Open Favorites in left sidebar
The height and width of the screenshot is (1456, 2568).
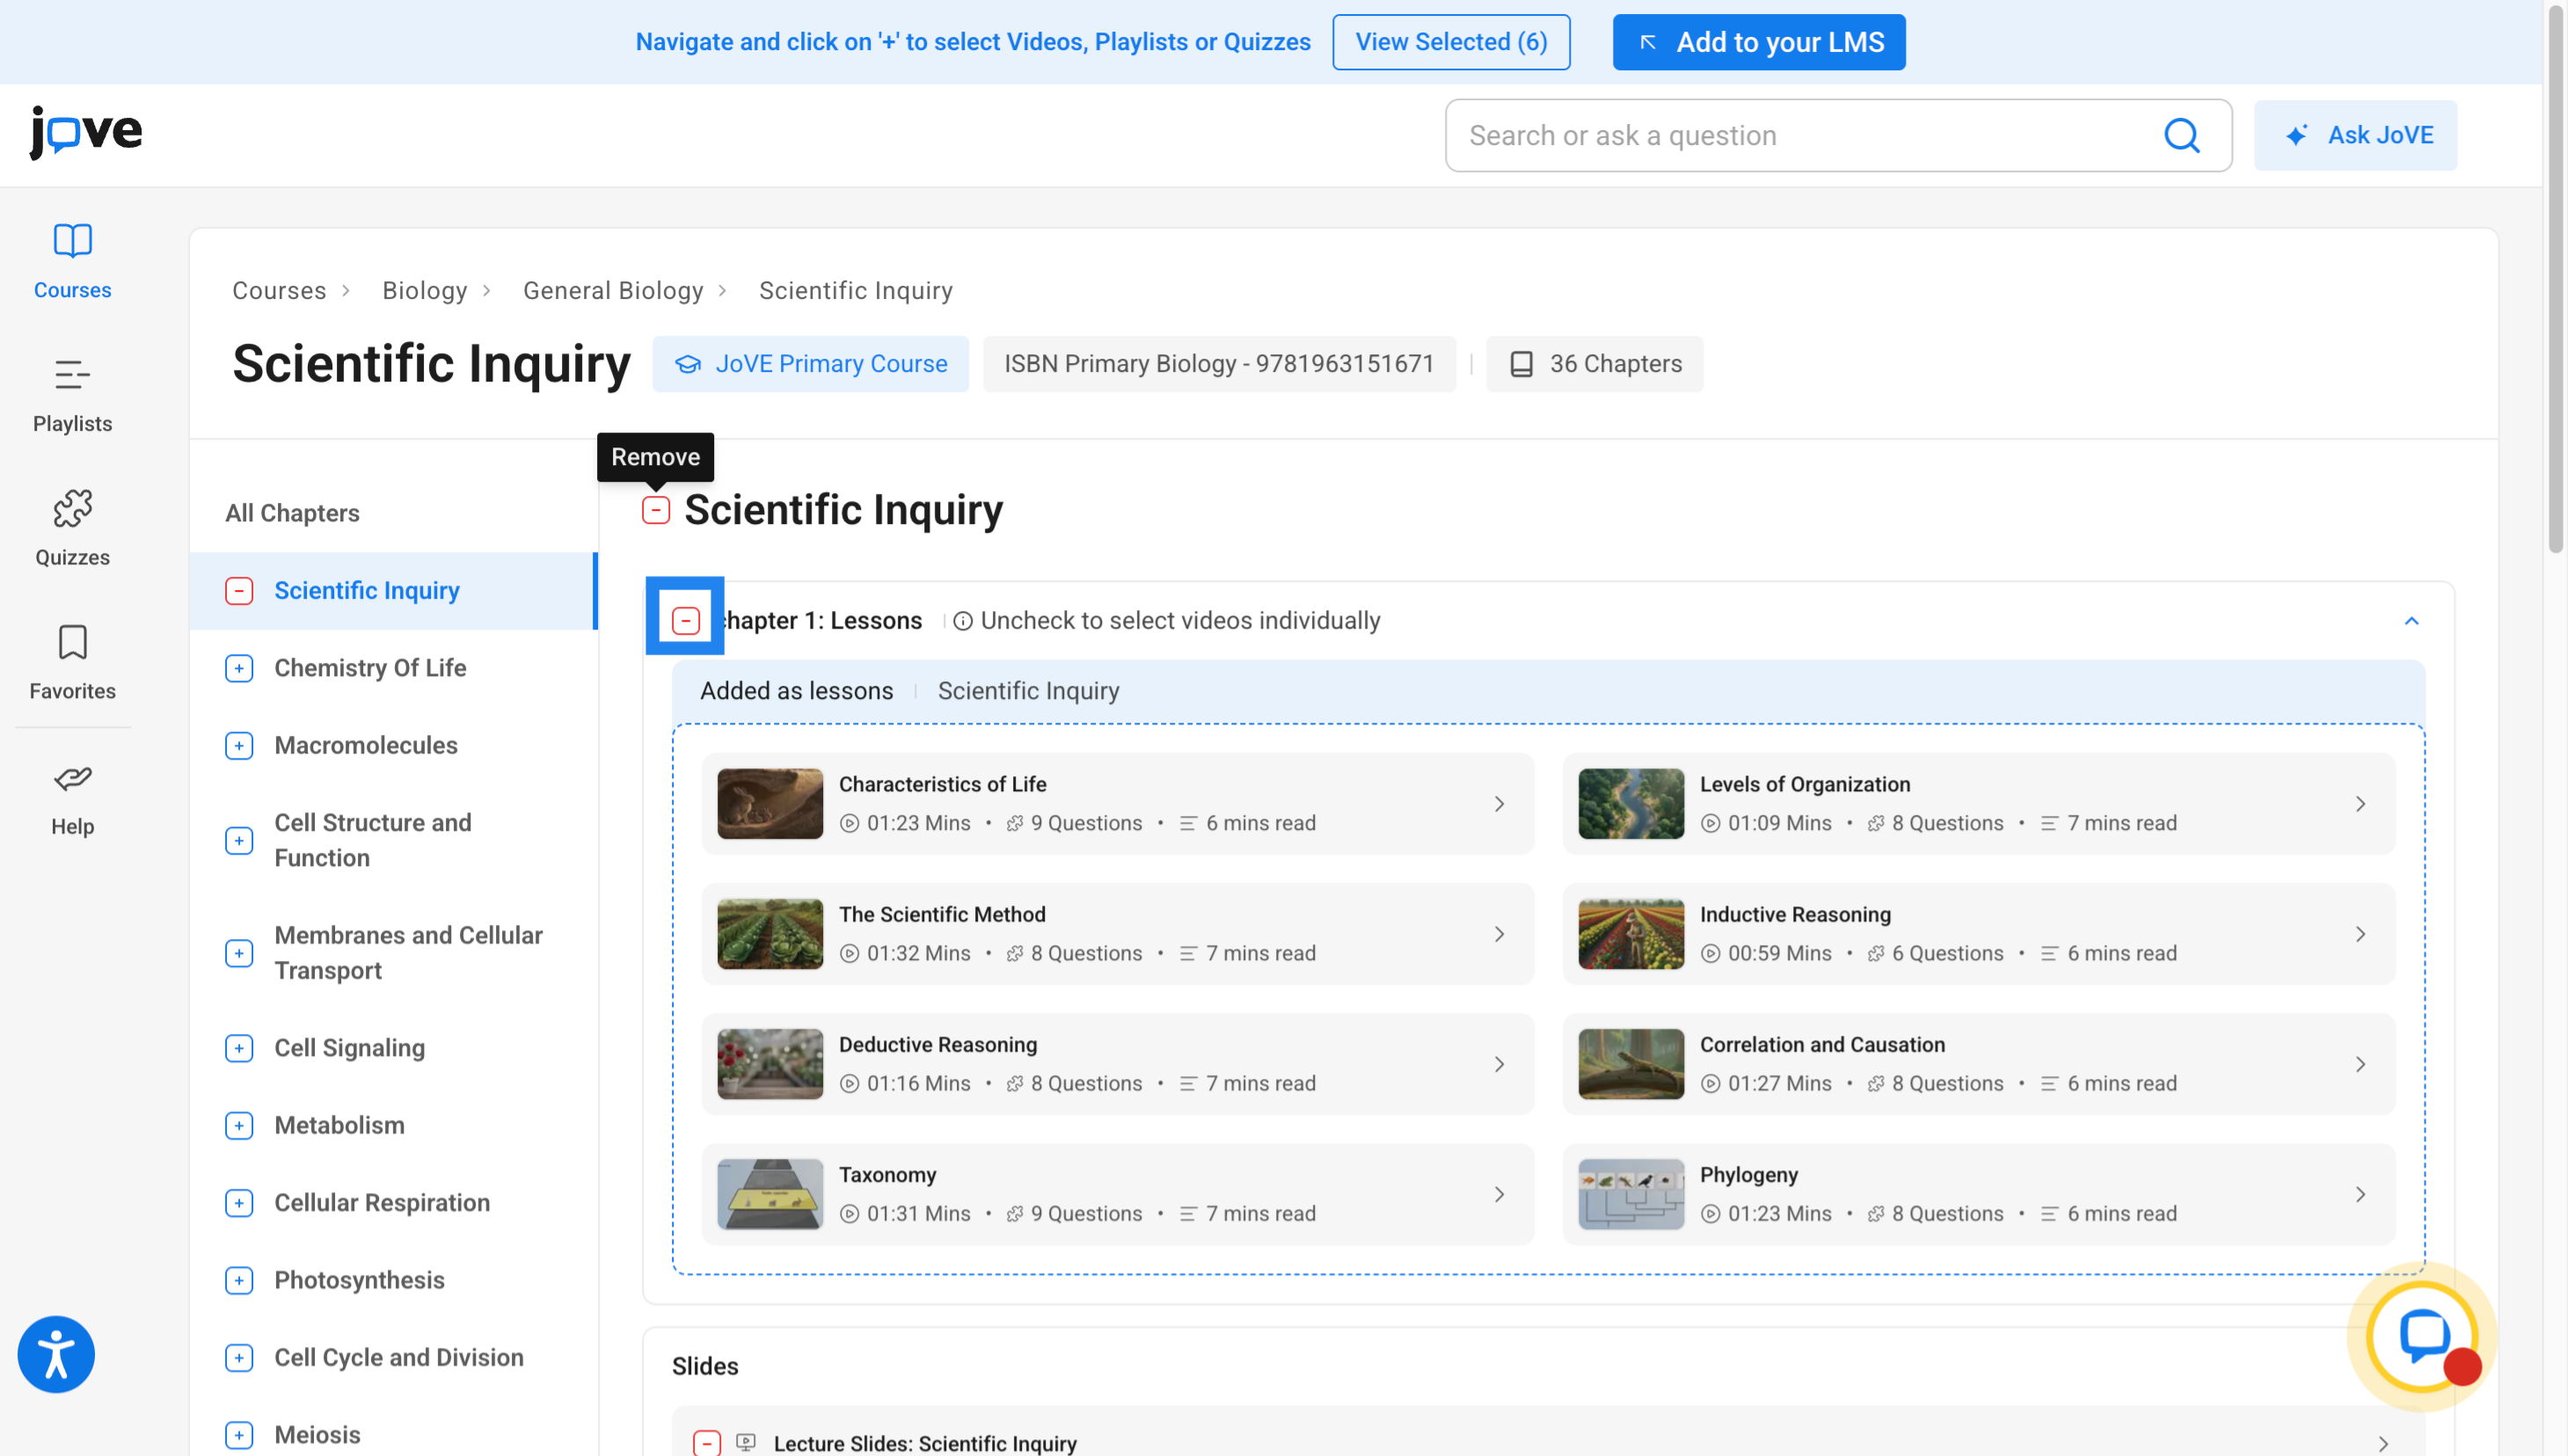point(72,662)
